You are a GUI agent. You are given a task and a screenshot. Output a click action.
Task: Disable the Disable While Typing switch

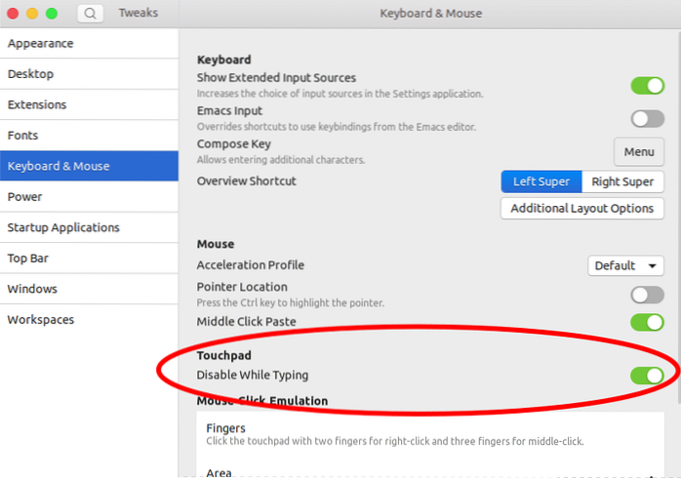(647, 375)
